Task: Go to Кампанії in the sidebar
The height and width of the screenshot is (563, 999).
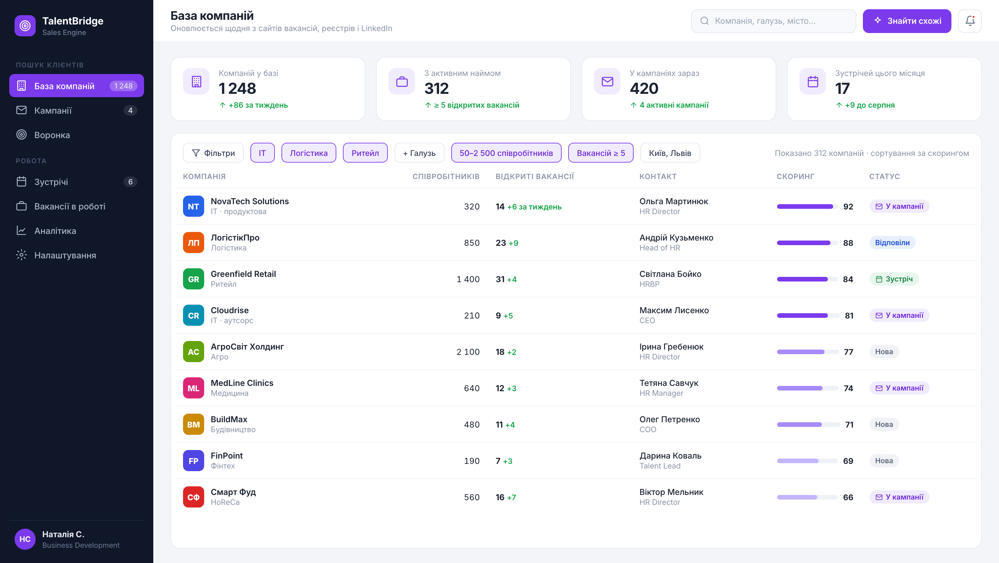Action: pyautogui.click(x=76, y=110)
